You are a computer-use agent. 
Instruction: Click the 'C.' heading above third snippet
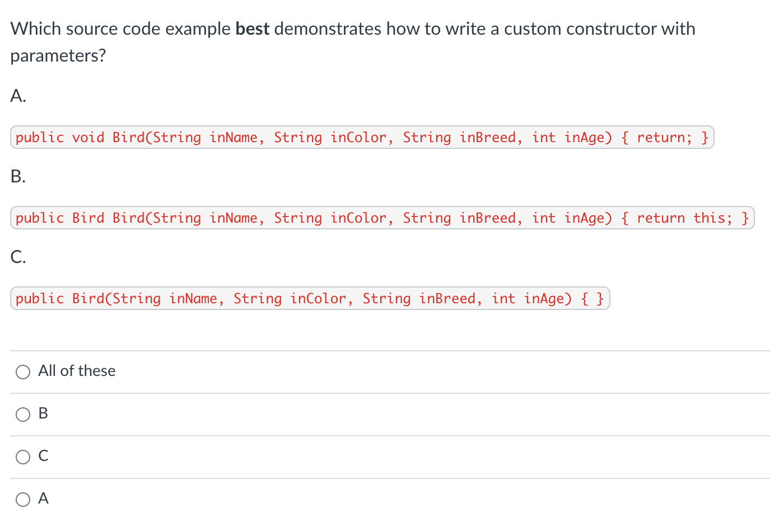[18, 257]
